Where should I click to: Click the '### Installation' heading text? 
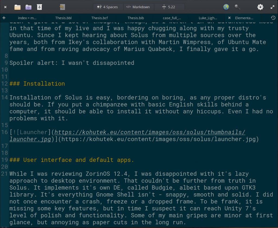click(x=37, y=84)
